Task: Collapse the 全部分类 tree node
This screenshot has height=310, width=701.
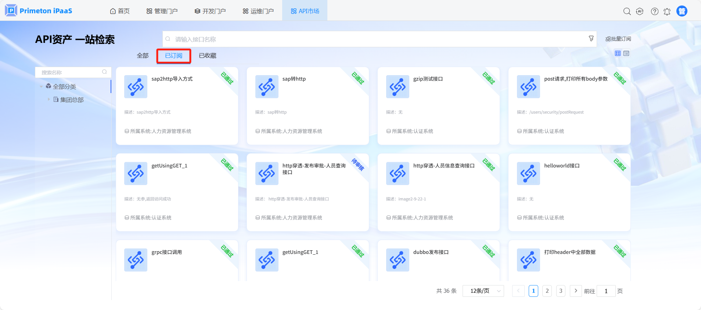Action: pos(41,87)
